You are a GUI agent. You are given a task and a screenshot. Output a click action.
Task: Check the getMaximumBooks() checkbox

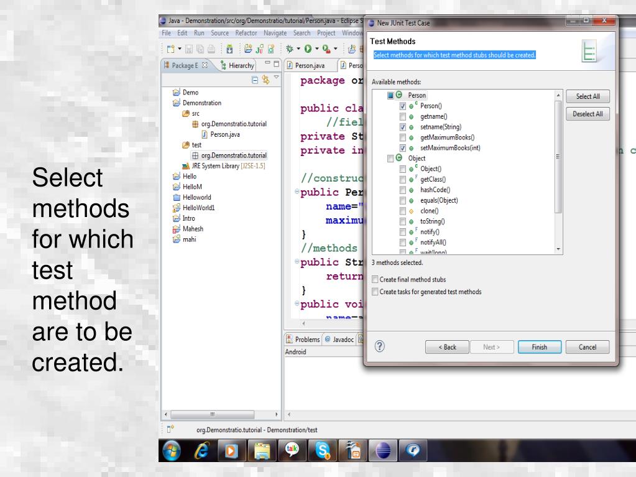point(402,137)
